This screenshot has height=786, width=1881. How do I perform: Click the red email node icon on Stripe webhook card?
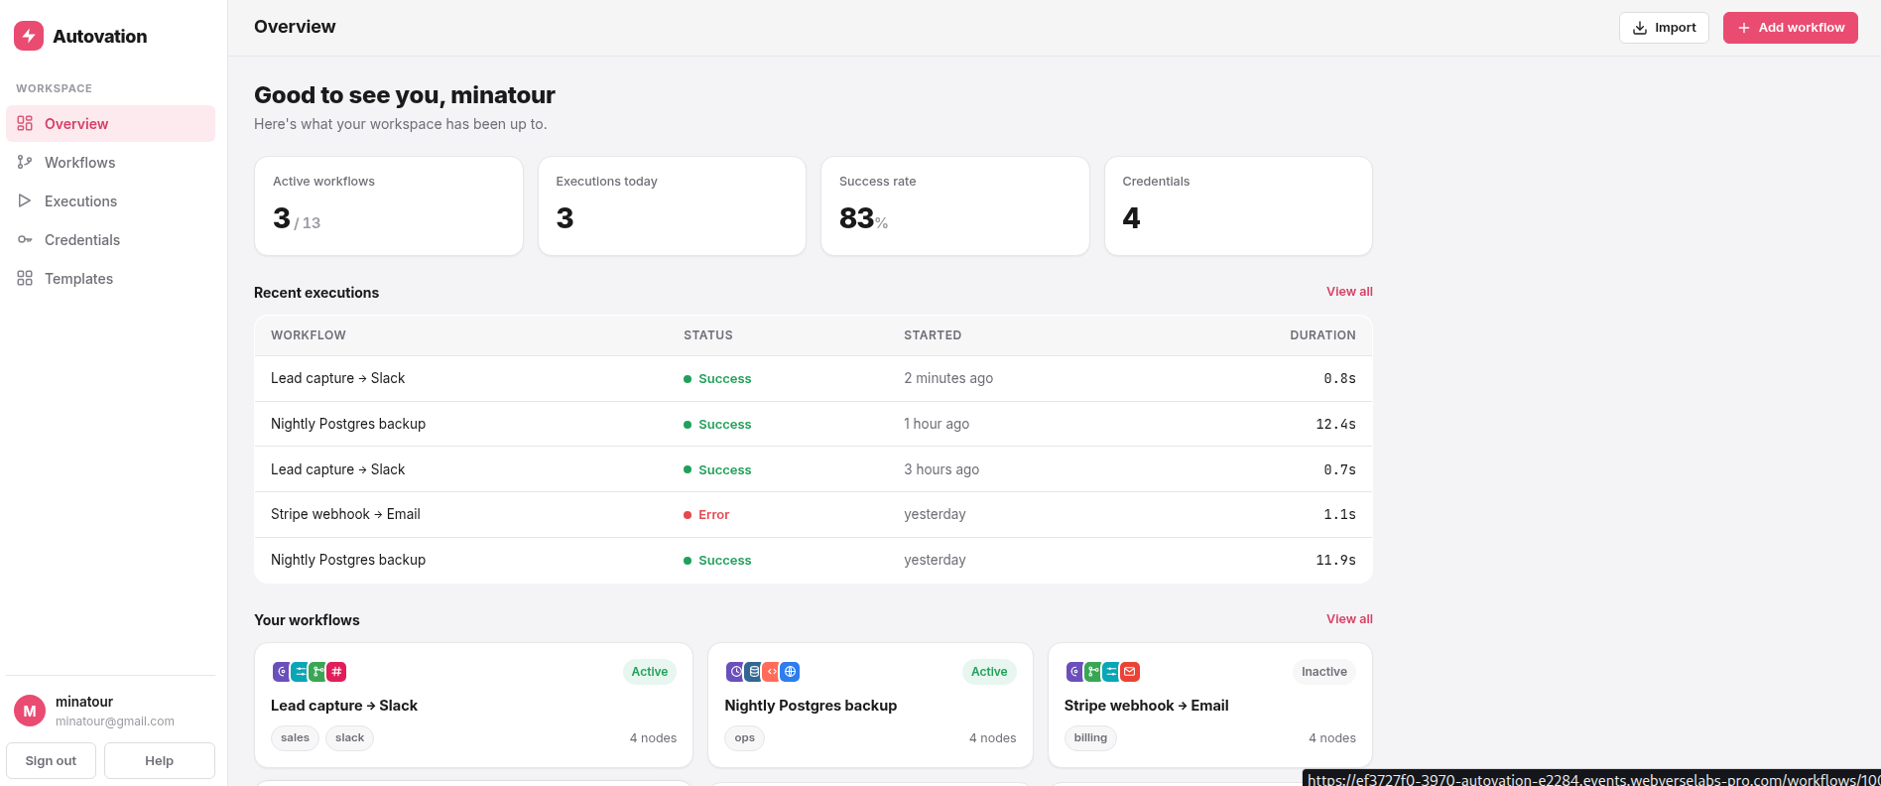point(1130,672)
